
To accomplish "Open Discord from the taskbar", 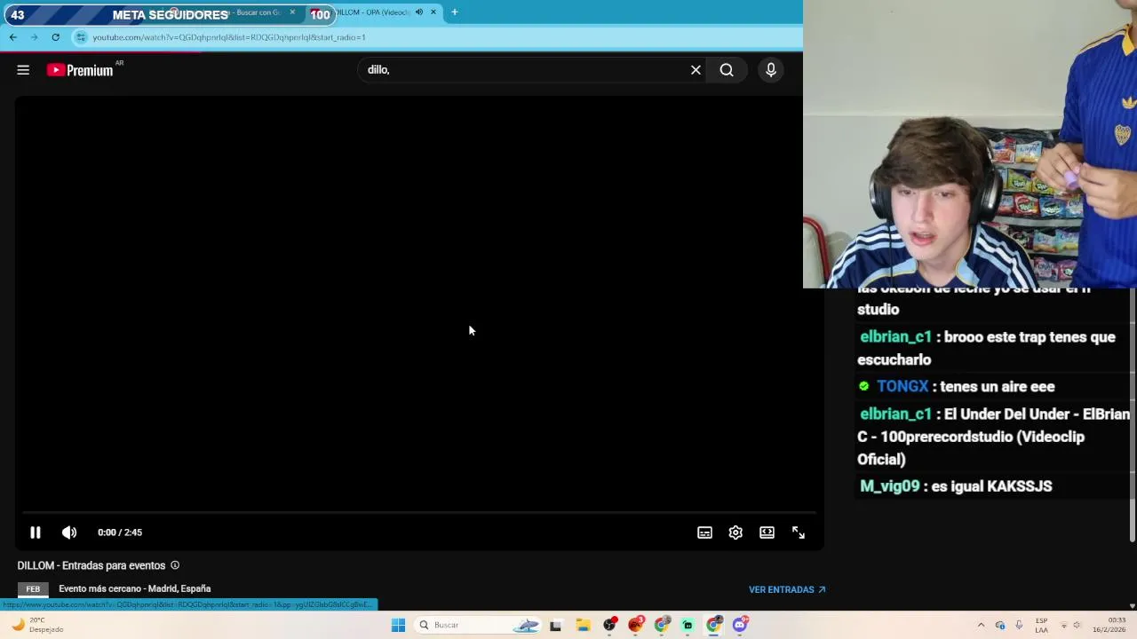I will pos(741,625).
